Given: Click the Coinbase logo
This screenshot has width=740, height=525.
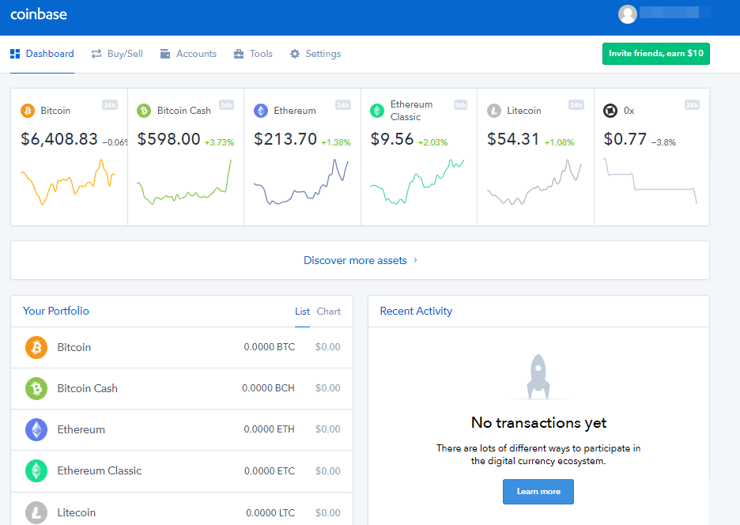Looking at the screenshot, I should tap(39, 14).
